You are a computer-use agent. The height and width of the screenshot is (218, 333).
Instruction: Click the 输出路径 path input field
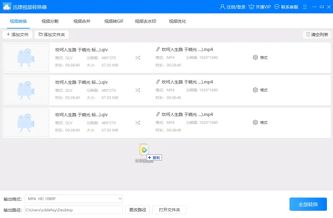[x=74, y=210]
